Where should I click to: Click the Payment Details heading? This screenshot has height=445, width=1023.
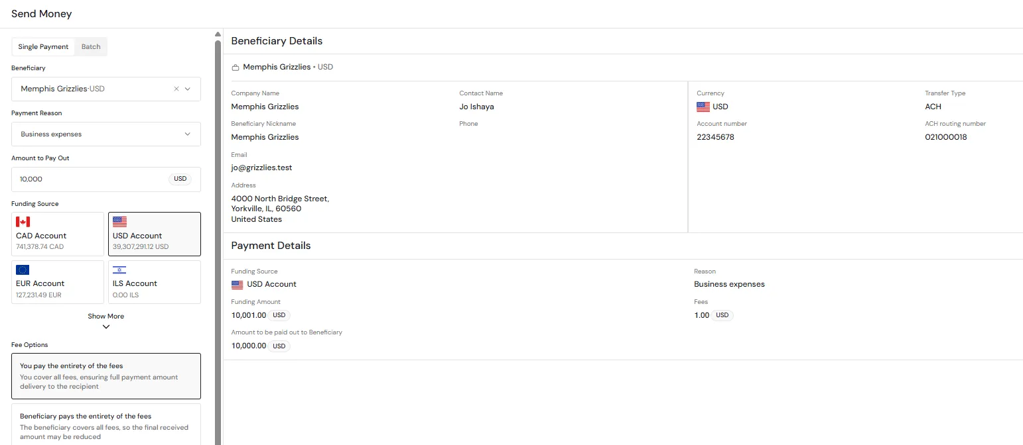click(271, 246)
